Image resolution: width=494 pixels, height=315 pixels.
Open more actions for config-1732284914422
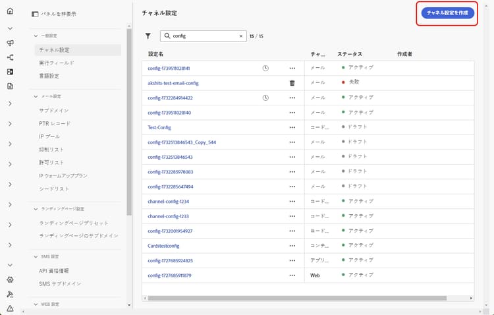click(x=292, y=98)
